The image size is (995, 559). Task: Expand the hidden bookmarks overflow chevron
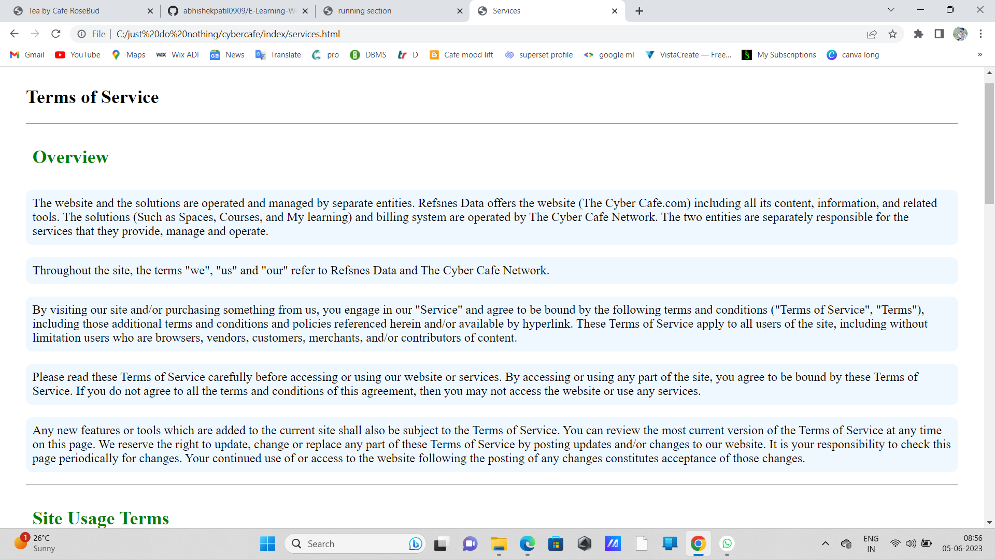(x=979, y=55)
